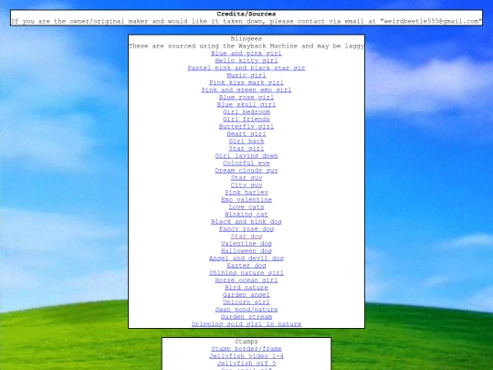Viewport: 493px width, 370px height.
Task: Open the Jellyfish video 1-4 link
Action: point(246,356)
